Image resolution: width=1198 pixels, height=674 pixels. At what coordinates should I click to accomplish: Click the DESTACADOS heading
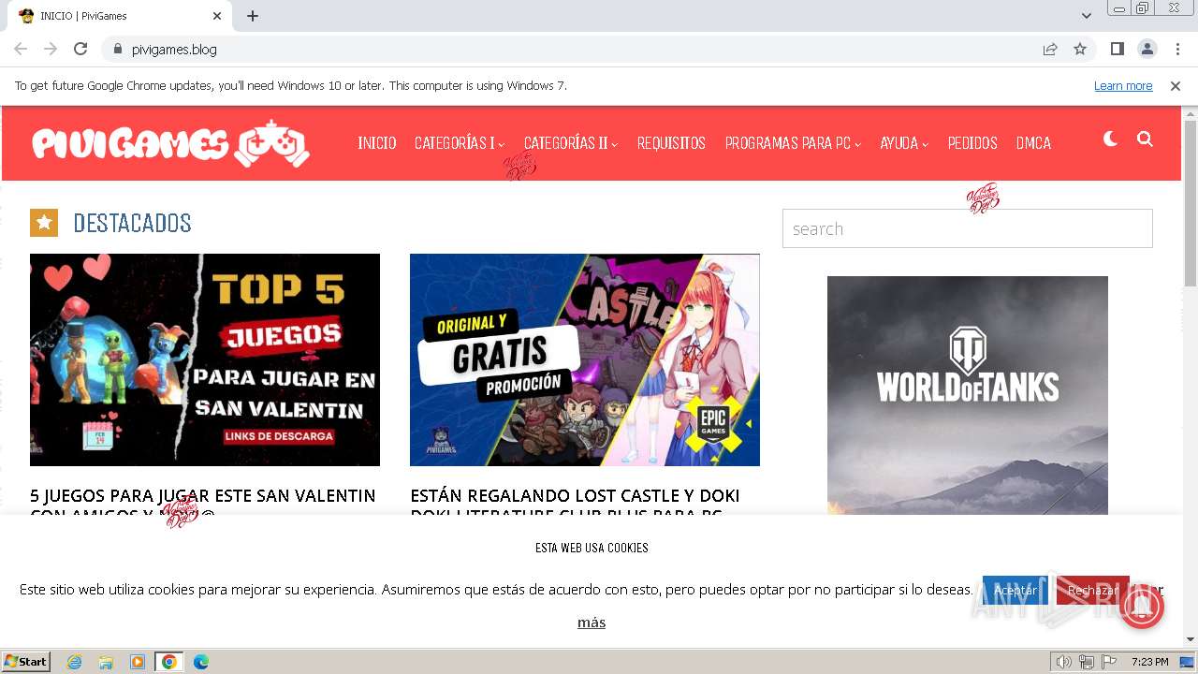pos(132,223)
